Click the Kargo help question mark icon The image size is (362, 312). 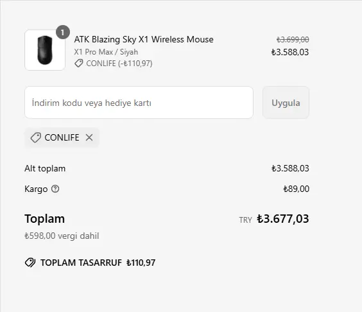(55, 189)
